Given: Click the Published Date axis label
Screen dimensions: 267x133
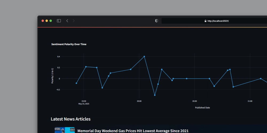Looking at the screenshot, I should pyautogui.click(x=202, y=108).
